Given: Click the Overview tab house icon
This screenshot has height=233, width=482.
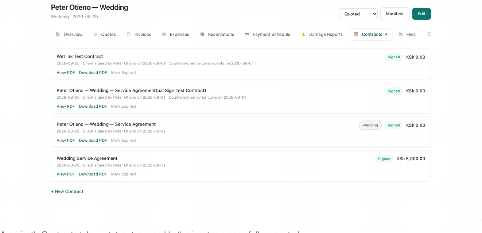Looking at the screenshot, I should pyautogui.click(x=58, y=34).
